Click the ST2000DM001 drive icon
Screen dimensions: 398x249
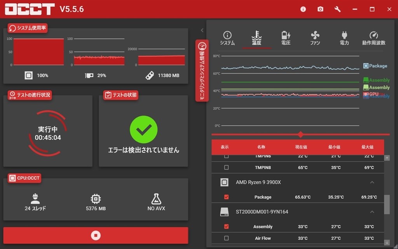[x=224, y=212]
